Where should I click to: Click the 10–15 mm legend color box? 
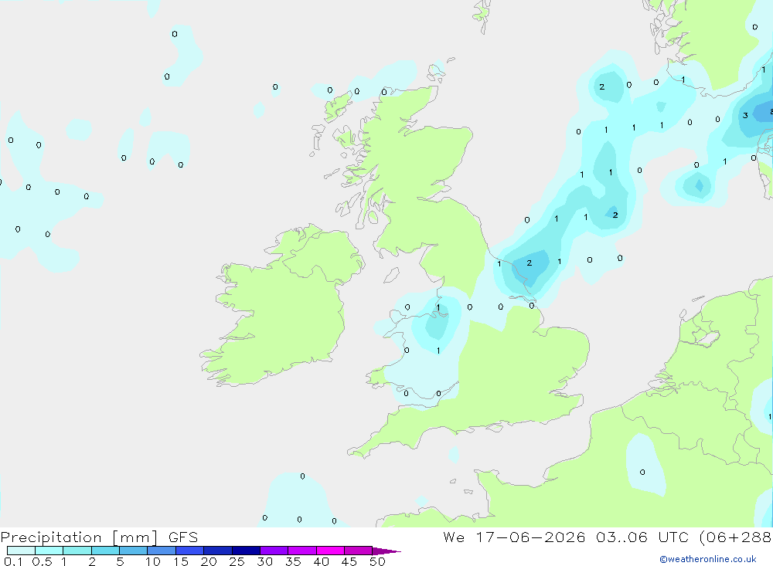click(x=162, y=551)
